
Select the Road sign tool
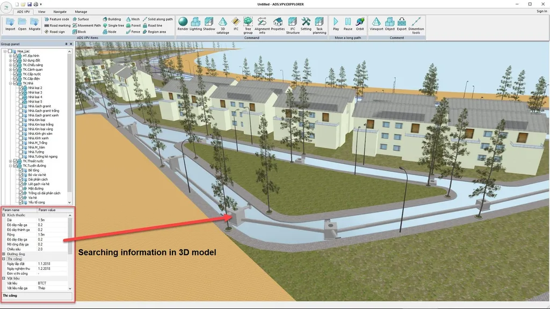[x=55, y=32]
